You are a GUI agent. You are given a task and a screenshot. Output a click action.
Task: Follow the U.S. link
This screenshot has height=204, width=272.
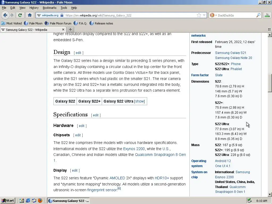(166, 149)
